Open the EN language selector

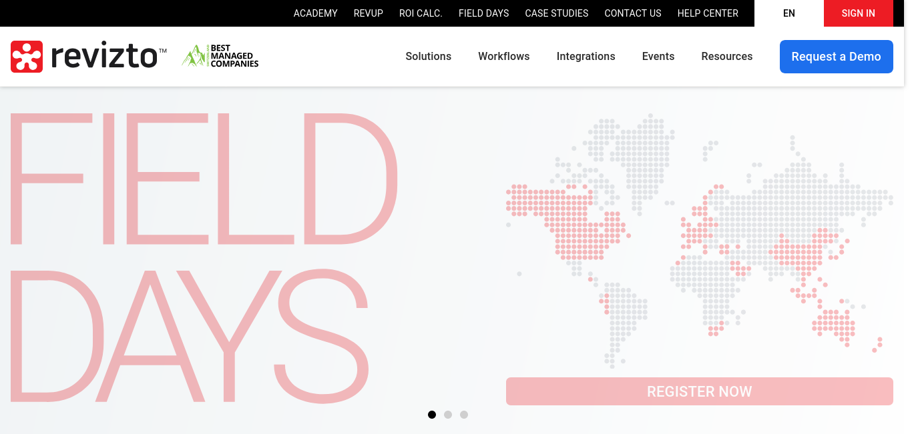click(789, 13)
